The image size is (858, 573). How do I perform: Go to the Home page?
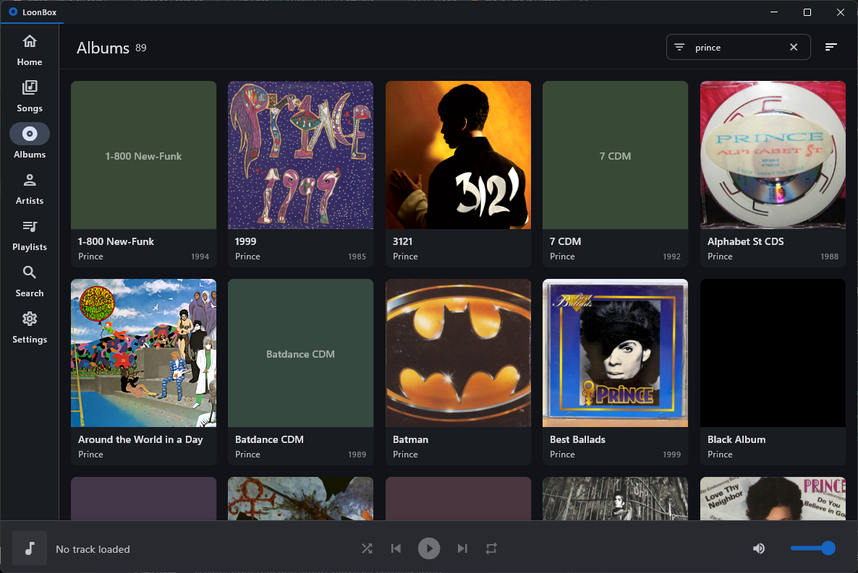[29, 48]
